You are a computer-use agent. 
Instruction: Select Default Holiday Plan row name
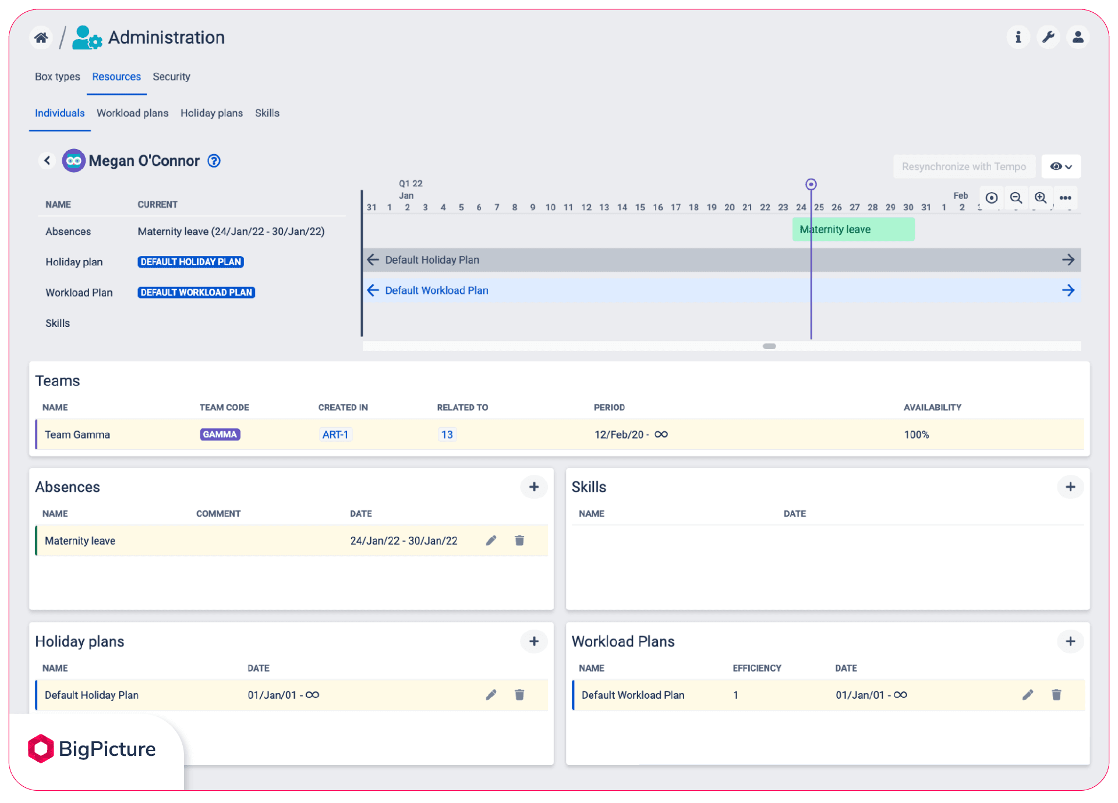pyautogui.click(x=91, y=695)
